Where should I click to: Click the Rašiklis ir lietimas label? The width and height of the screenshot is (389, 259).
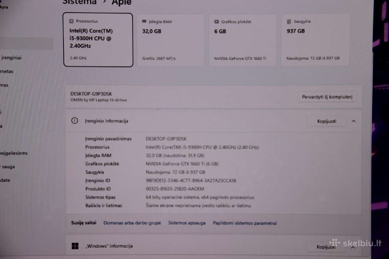tap(104, 206)
